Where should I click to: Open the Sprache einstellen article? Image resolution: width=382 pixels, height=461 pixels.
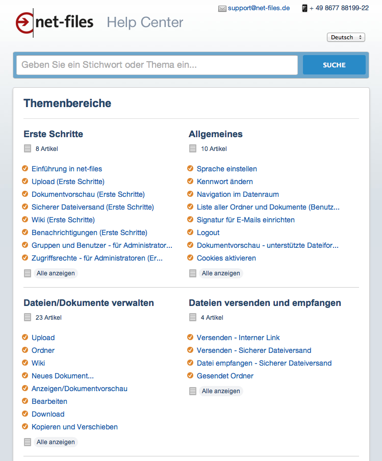[227, 169]
